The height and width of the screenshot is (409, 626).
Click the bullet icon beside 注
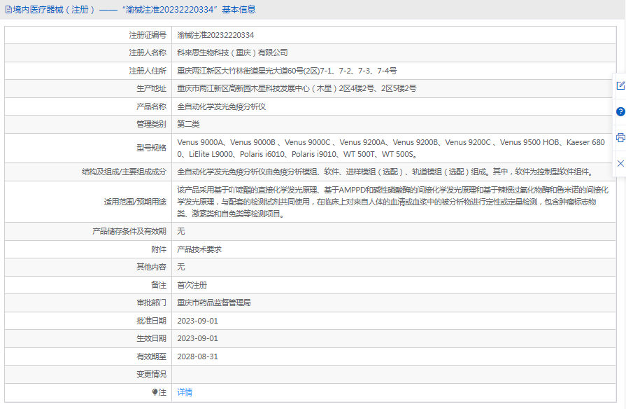[x=155, y=392]
